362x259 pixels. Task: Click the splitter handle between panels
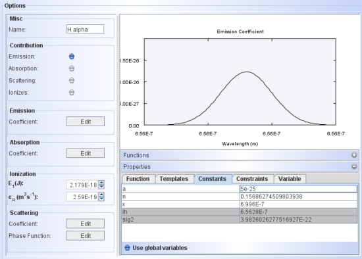(118, 135)
